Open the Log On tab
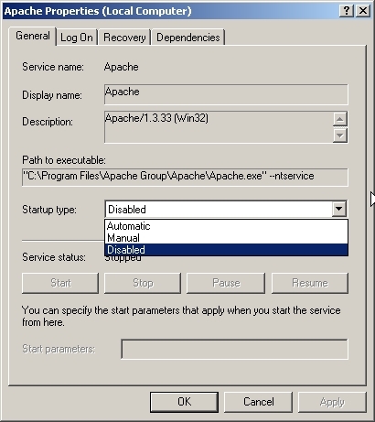This screenshot has width=375, height=422. [x=77, y=38]
